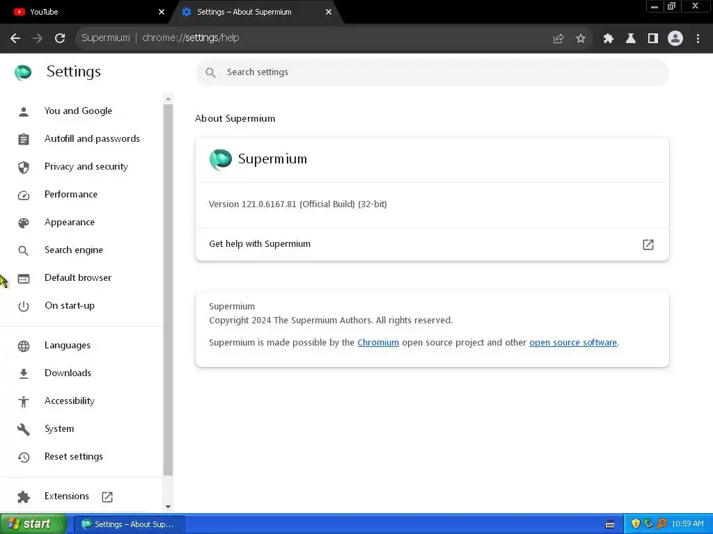Open Accessibility settings
Viewport: 713px width, 534px height.
[70, 400]
